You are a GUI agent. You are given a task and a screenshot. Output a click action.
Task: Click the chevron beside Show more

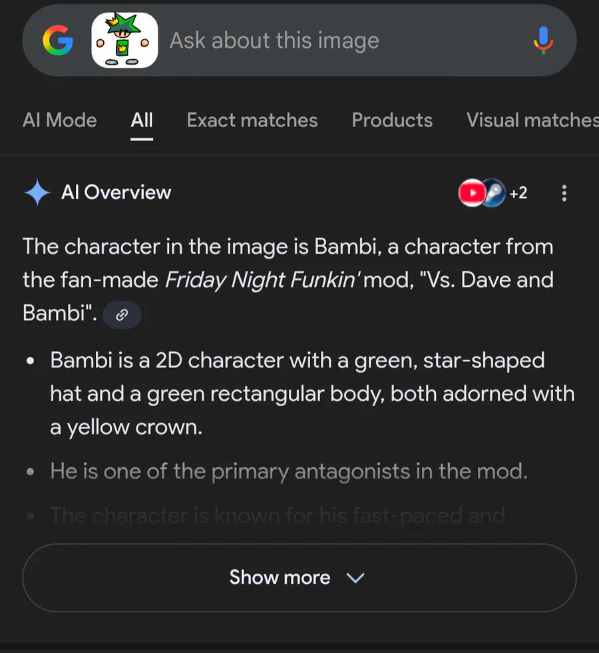(356, 578)
